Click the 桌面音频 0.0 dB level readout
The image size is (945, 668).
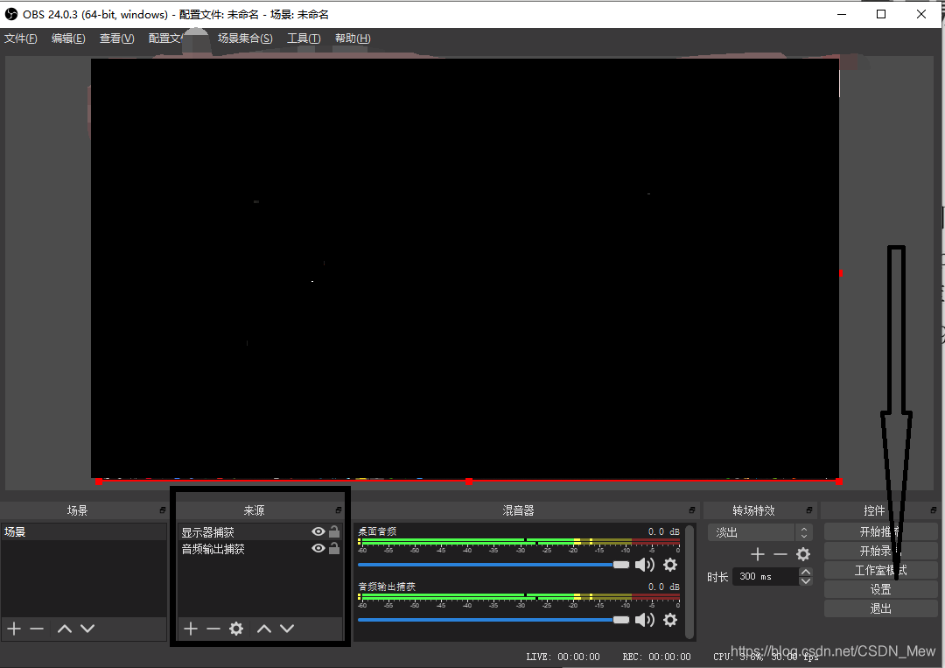pyautogui.click(x=663, y=531)
